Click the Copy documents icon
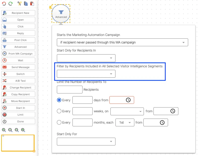Viewport: 200px width, 156px height. (x=26, y=4)
